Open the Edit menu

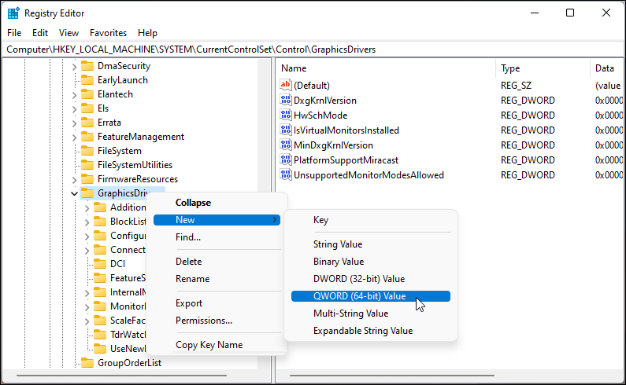pos(40,33)
